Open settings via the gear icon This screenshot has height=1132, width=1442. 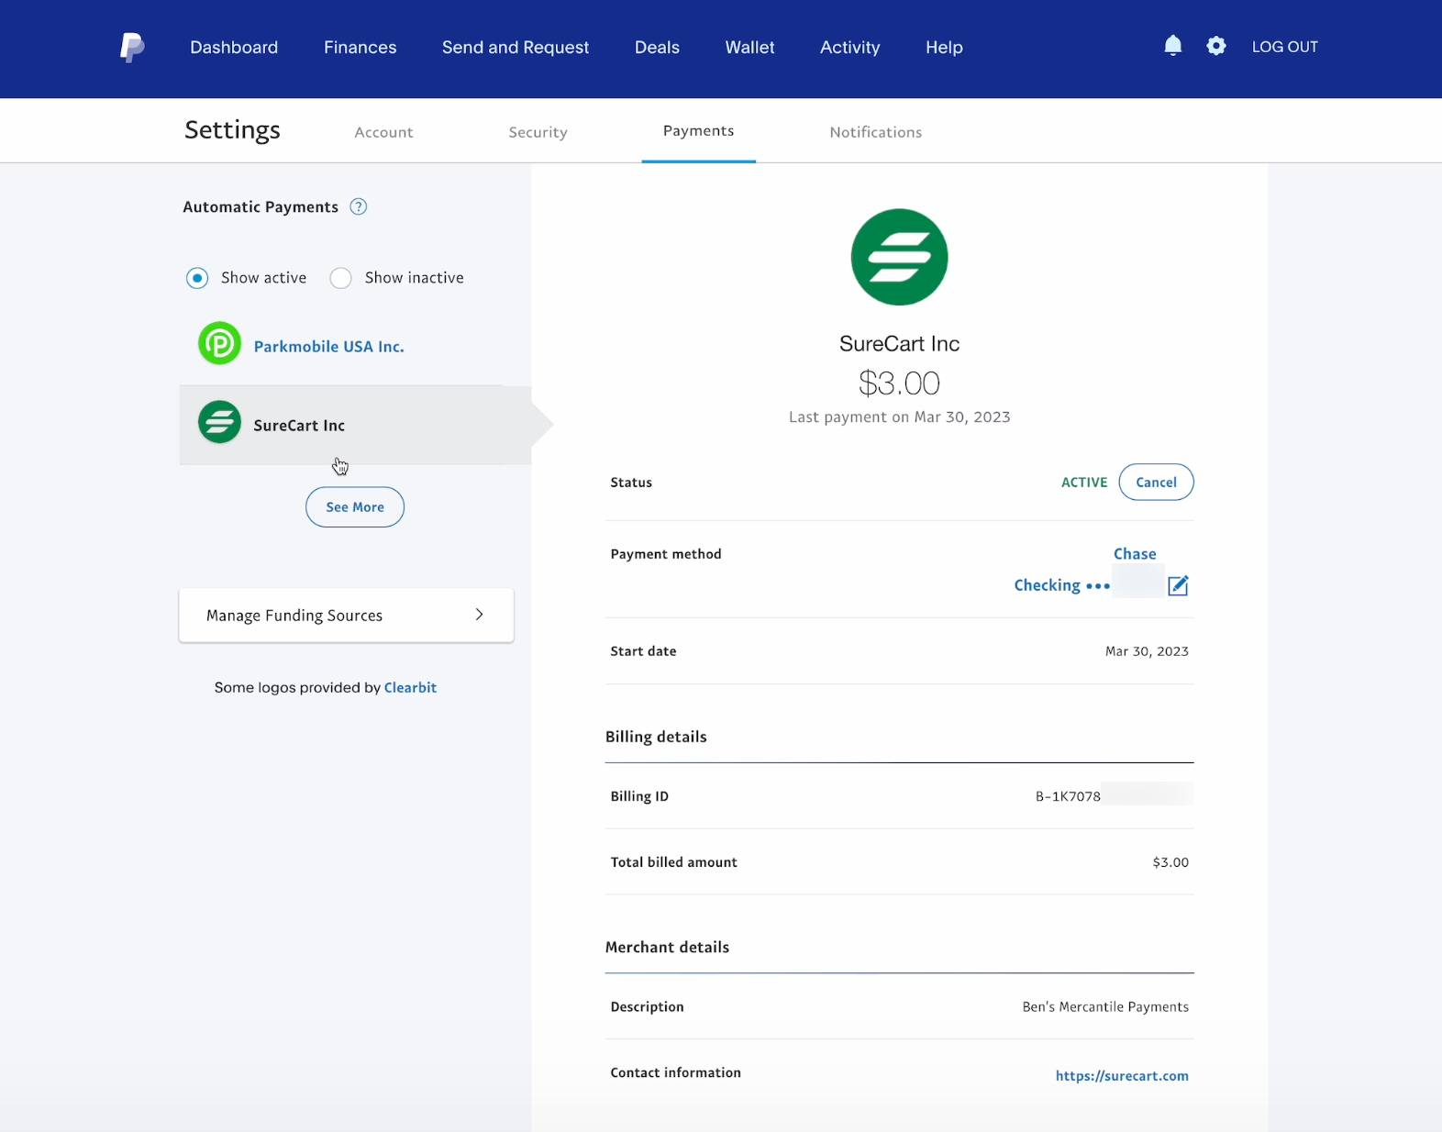point(1215,46)
